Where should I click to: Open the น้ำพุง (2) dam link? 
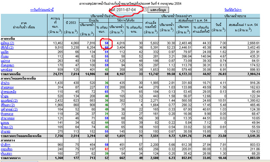click(x=7, y=127)
